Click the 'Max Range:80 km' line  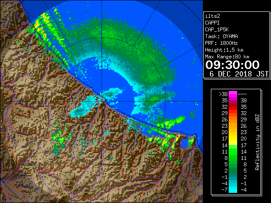(227, 57)
